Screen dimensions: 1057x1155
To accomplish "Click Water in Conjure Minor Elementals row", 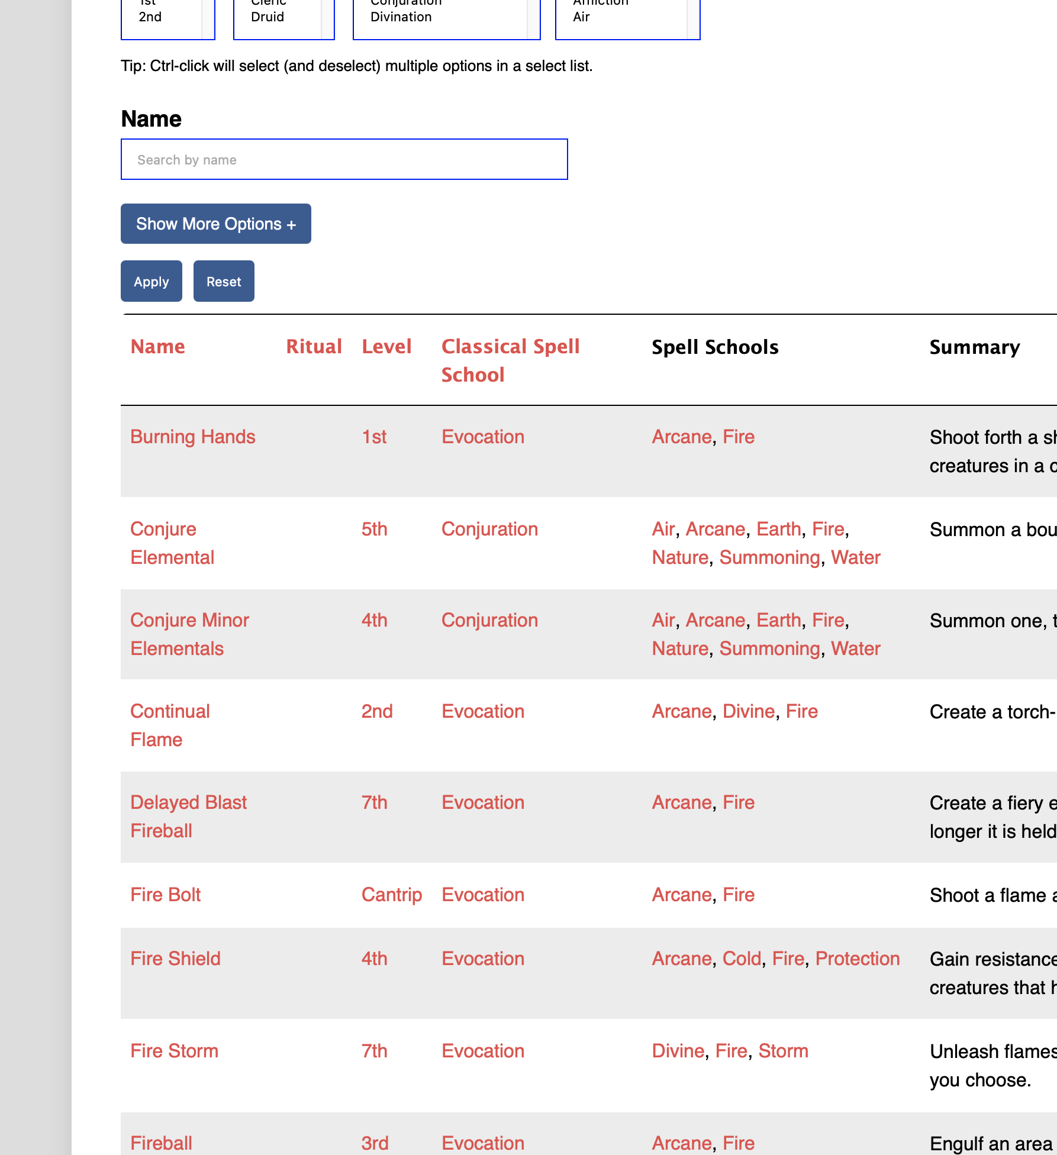I will point(856,649).
